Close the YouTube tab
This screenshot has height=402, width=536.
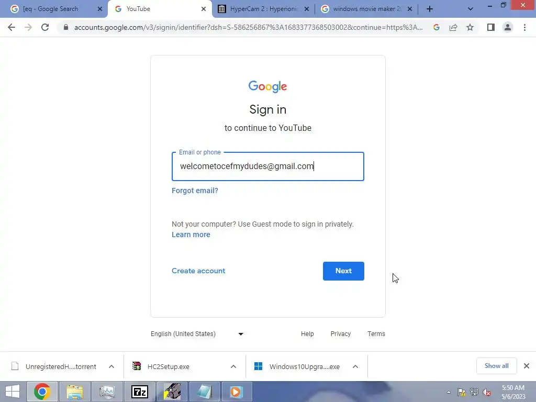click(204, 9)
